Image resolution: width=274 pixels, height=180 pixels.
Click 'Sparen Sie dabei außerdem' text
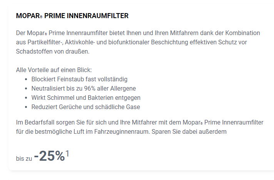(x=189, y=132)
